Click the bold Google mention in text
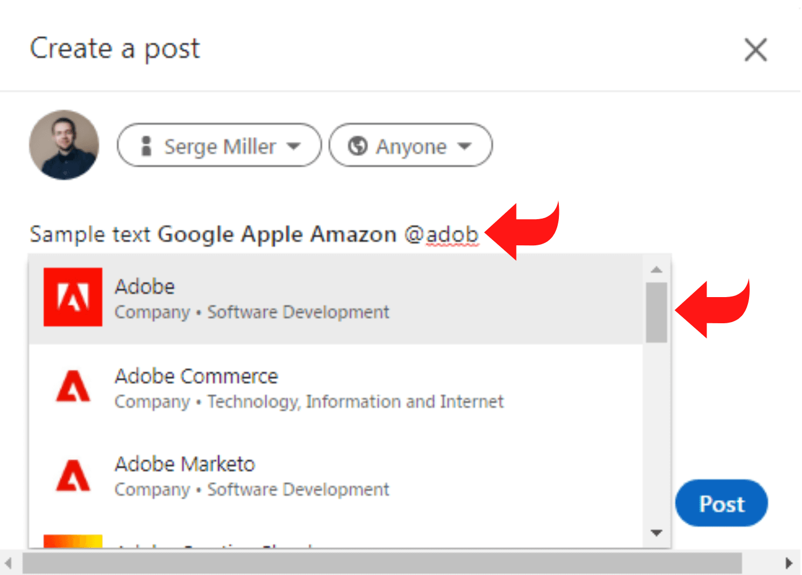The image size is (802, 575). (x=196, y=234)
